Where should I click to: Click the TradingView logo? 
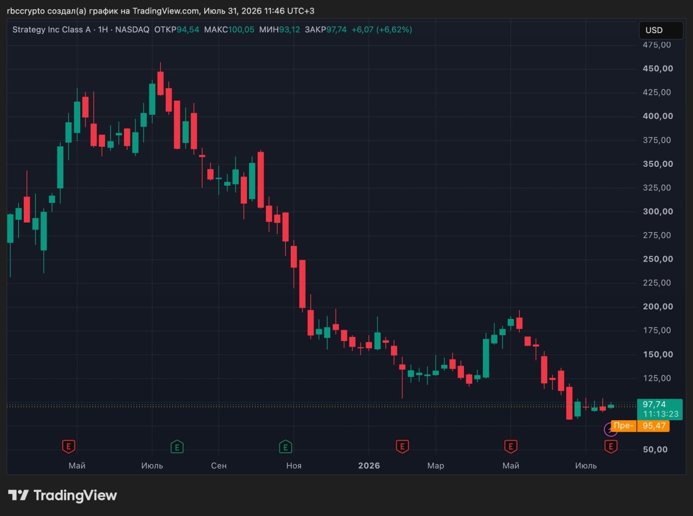pos(62,495)
